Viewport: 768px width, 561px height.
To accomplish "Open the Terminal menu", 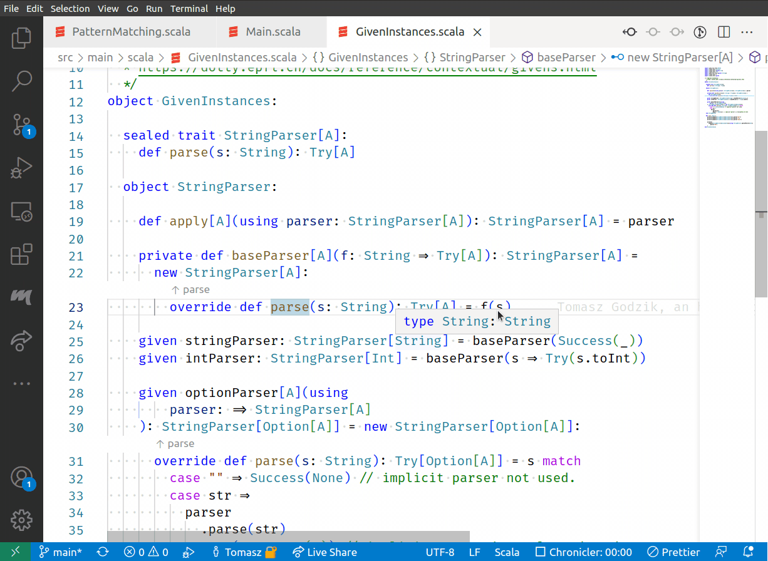I will pos(189,8).
